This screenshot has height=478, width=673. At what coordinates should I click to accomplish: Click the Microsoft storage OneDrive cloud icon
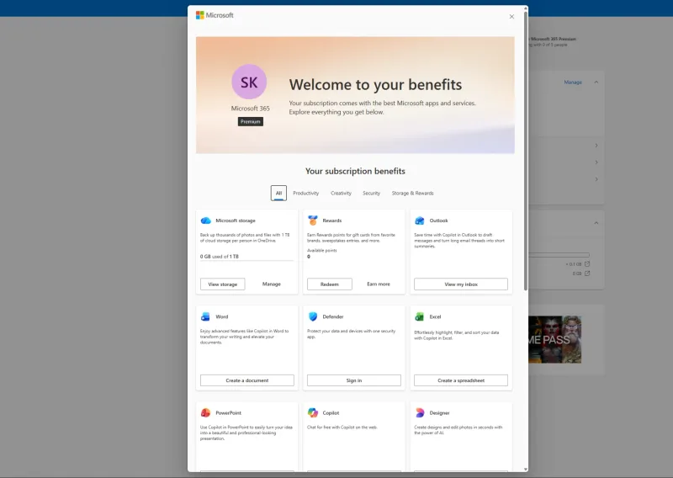[x=205, y=220]
